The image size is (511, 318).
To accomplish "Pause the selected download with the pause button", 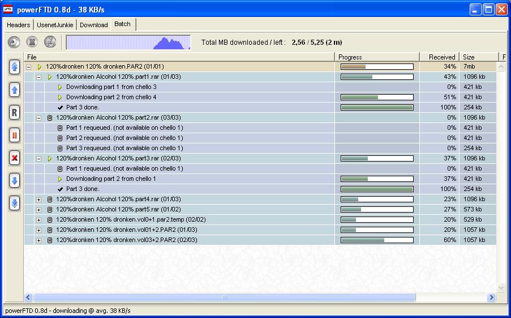I will tap(14, 135).
